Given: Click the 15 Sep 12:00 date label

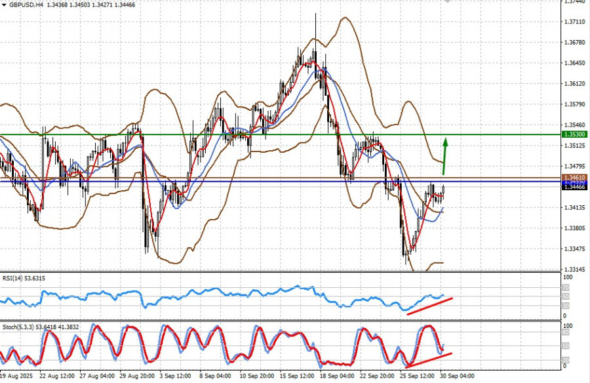Looking at the screenshot, I should pyautogui.click(x=296, y=377).
